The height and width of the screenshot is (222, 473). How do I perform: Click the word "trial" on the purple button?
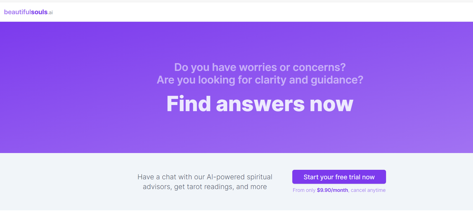pos(354,177)
